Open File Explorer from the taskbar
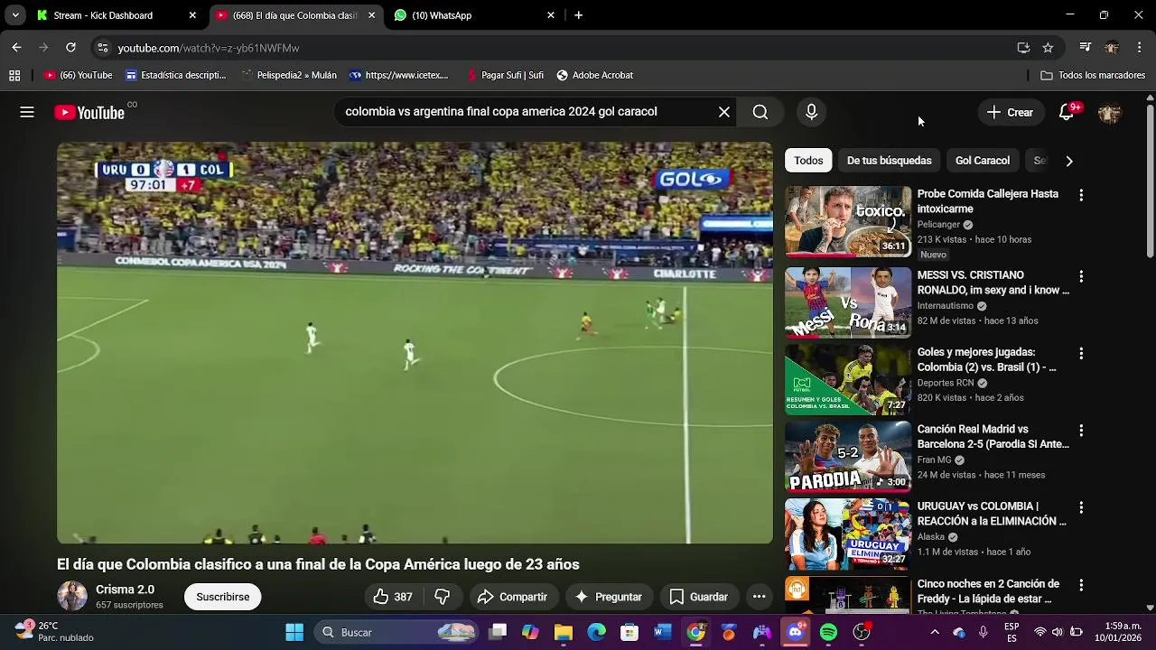Screen dimensions: 1156x650 point(564,632)
